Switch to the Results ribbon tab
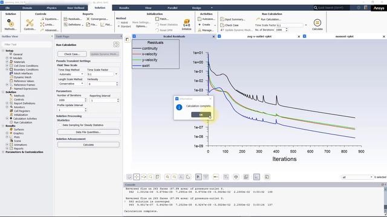This screenshot has width=387, height=217. [124, 8]
